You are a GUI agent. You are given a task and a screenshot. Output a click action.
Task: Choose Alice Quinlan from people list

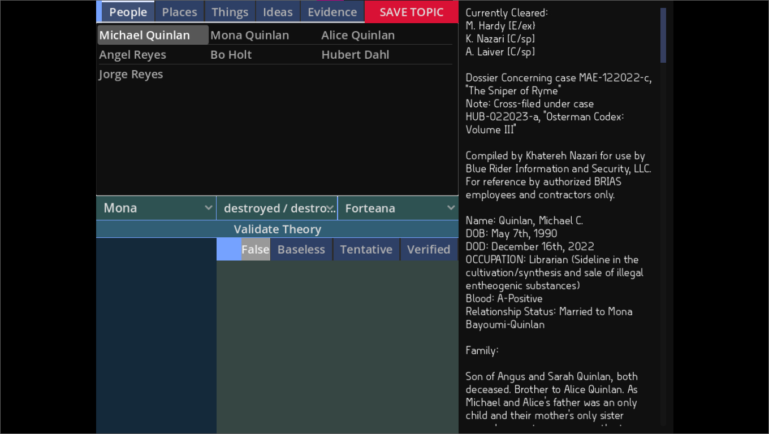click(x=358, y=35)
